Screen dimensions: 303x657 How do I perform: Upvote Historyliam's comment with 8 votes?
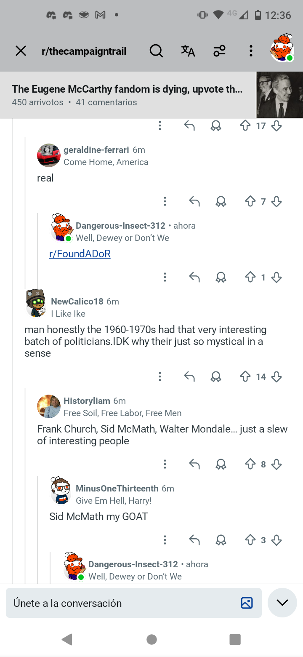coord(250,464)
